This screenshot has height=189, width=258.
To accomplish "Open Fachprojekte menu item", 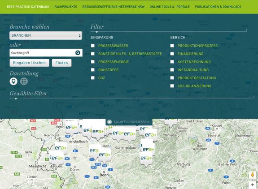I will (66, 7).
